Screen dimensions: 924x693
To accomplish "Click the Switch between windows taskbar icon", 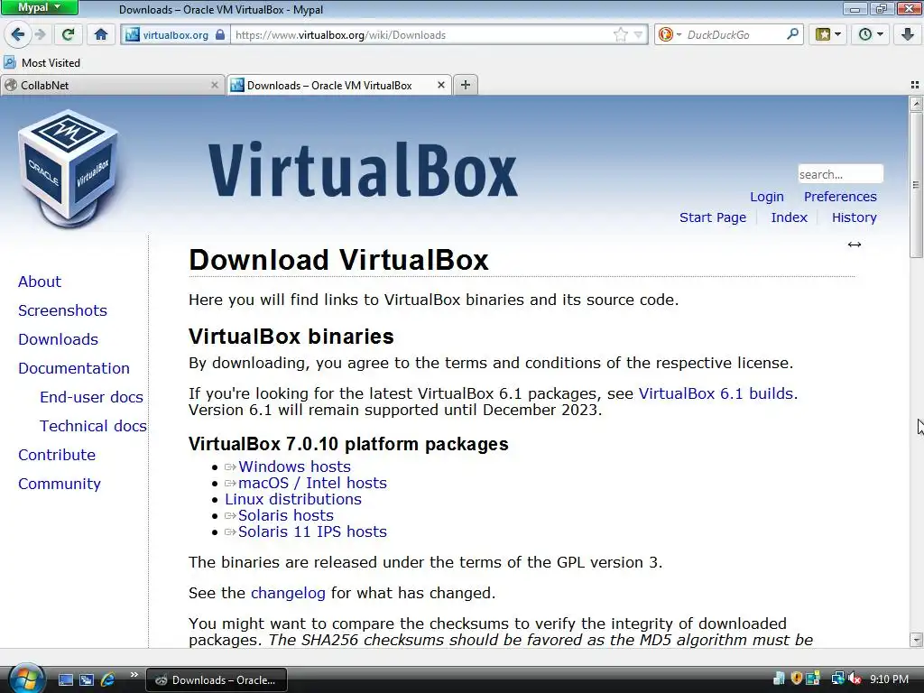I will point(87,679).
